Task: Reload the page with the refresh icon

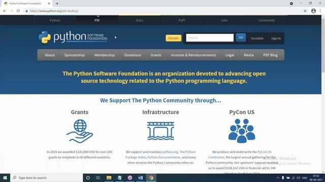Action: [x=18, y=11]
